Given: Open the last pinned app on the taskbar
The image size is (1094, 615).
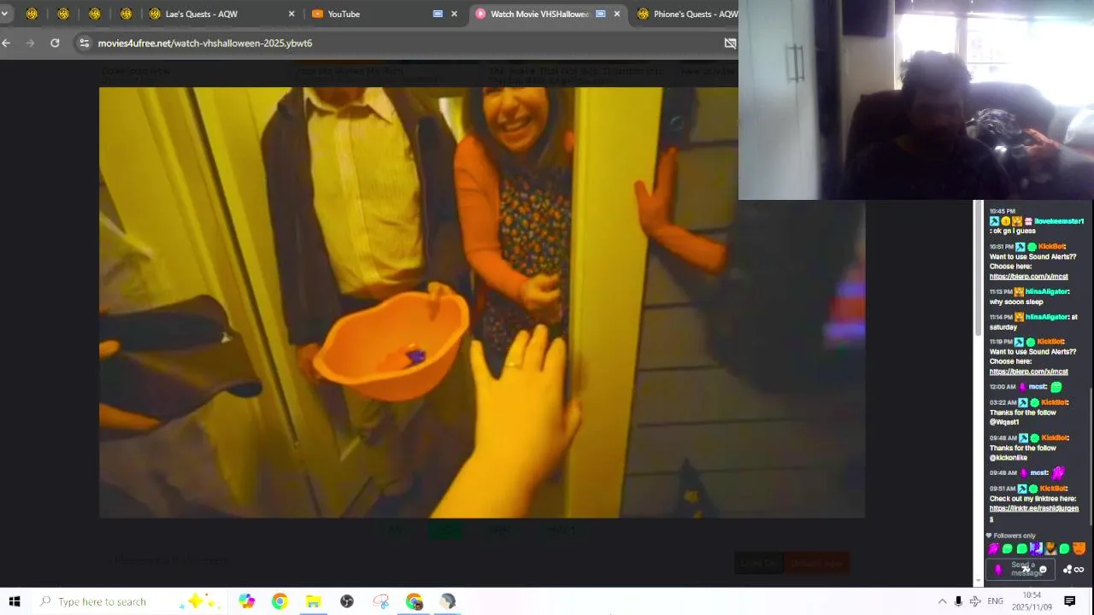Looking at the screenshot, I should (448, 601).
